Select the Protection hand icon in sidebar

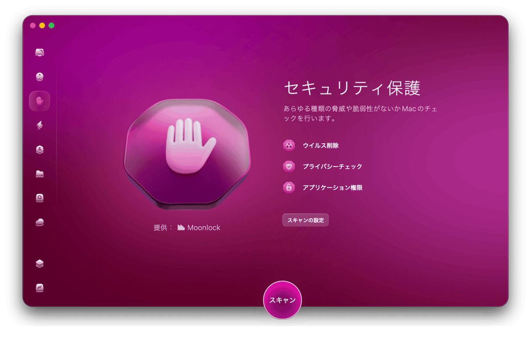tap(40, 101)
